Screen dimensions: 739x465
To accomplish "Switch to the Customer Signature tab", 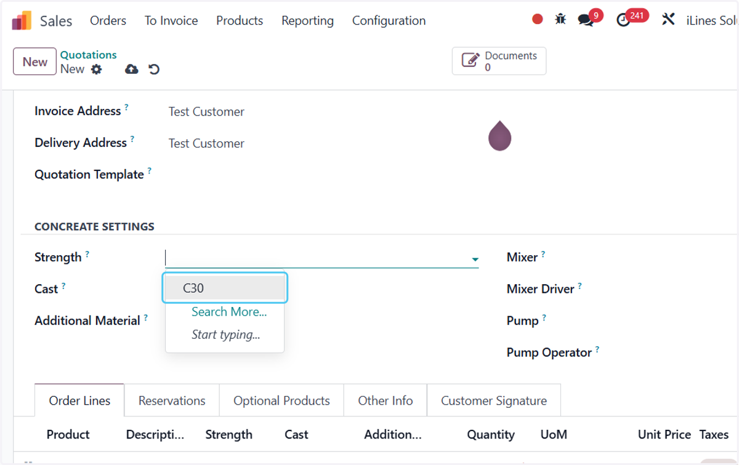I will [x=494, y=400].
